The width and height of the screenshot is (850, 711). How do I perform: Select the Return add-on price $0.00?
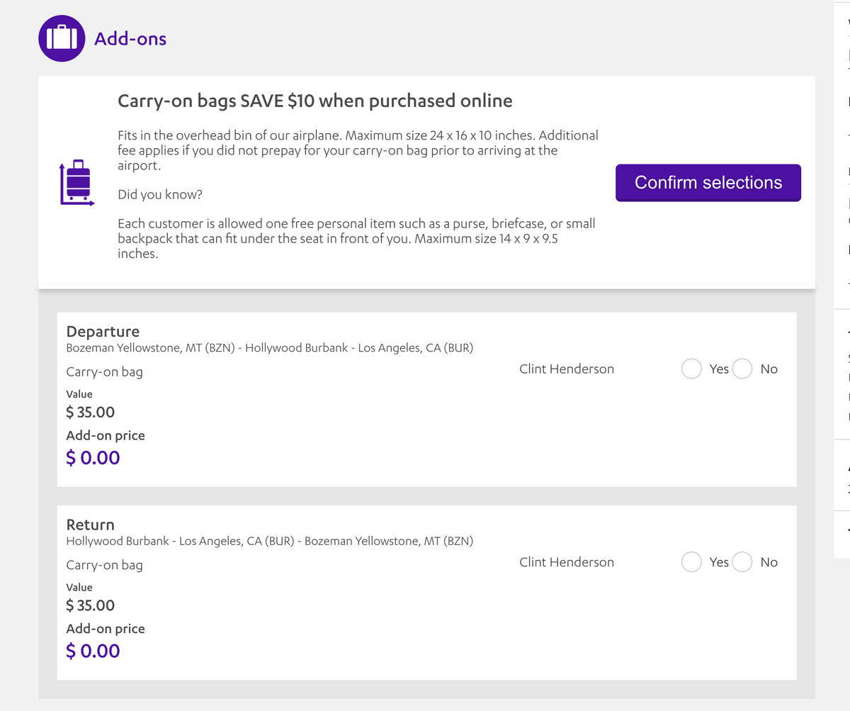93,650
